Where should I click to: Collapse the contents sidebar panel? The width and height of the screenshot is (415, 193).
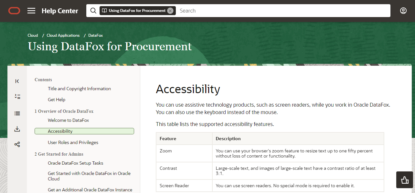point(17,81)
